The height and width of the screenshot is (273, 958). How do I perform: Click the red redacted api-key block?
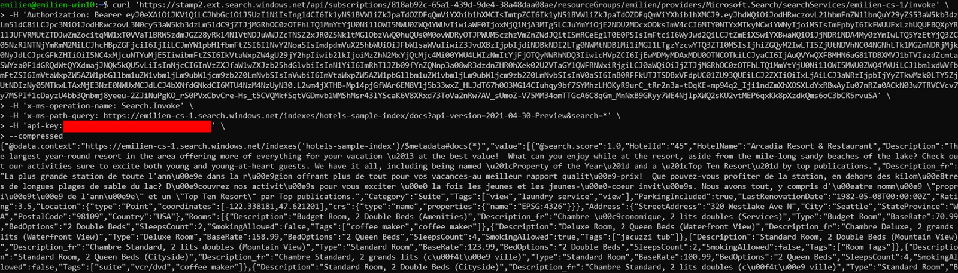tap(138, 126)
